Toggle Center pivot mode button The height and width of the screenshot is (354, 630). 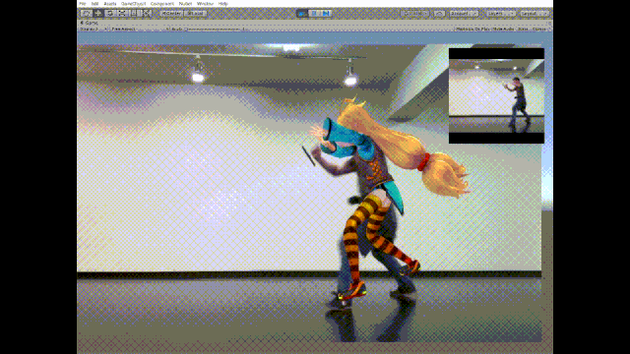(x=171, y=13)
